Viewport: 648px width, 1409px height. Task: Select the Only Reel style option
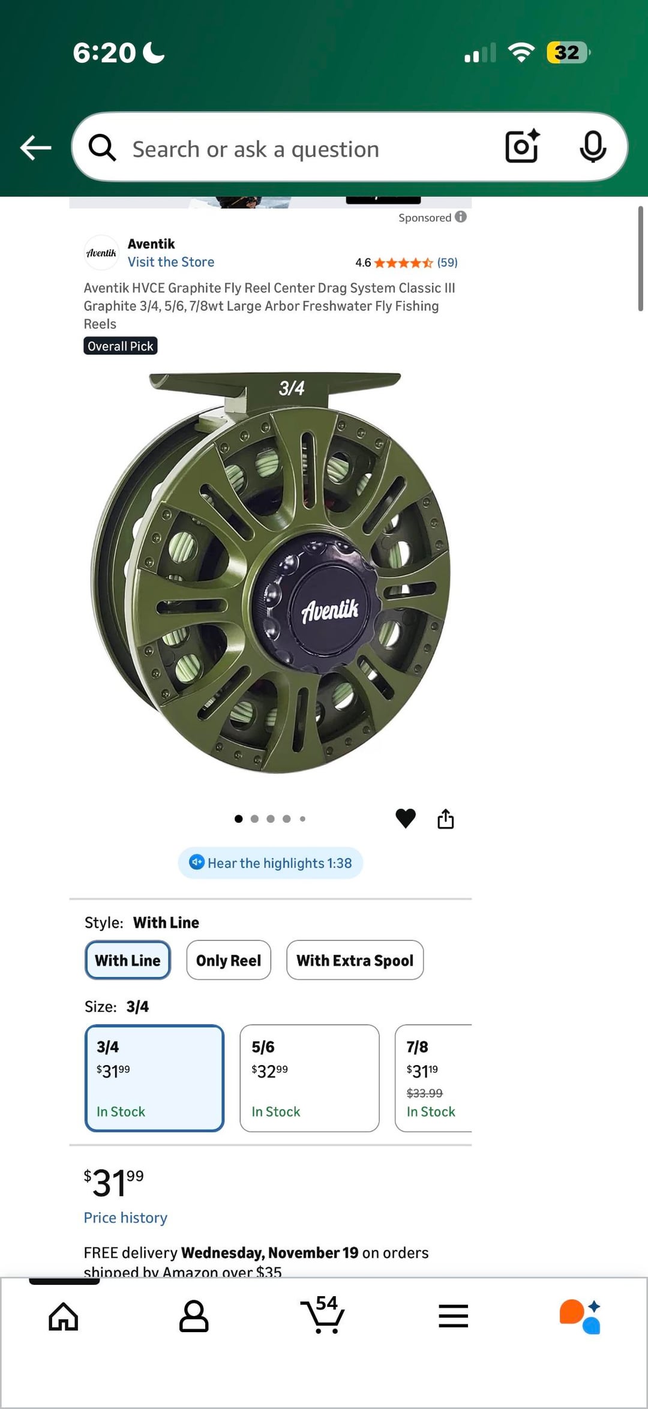tap(229, 960)
